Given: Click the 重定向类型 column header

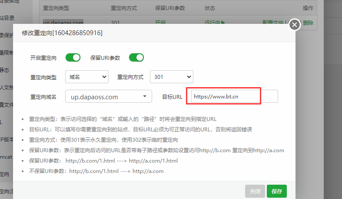Looking at the screenshot, I should point(56,8).
